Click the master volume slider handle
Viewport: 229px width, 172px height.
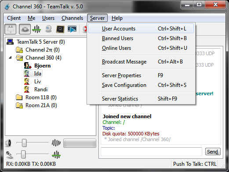pyautogui.click(x=24, y=143)
